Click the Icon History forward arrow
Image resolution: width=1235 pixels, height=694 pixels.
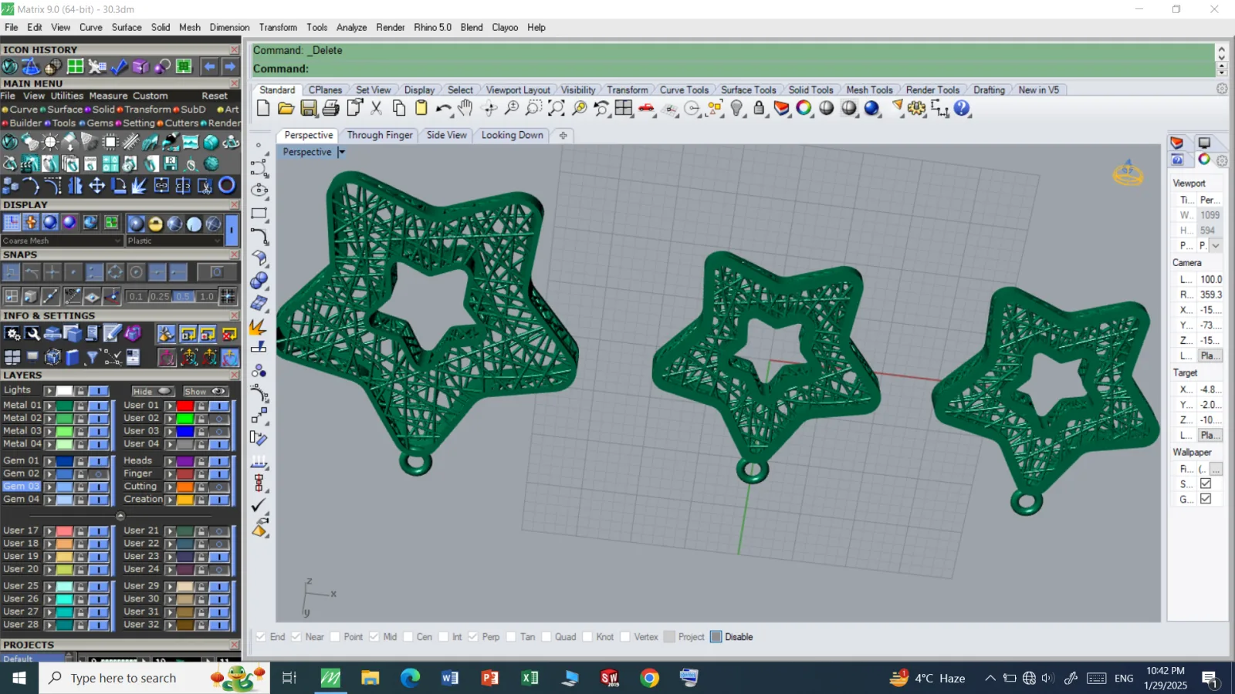tap(230, 66)
